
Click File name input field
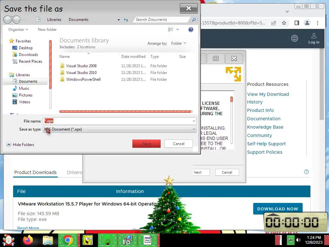(x=118, y=121)
